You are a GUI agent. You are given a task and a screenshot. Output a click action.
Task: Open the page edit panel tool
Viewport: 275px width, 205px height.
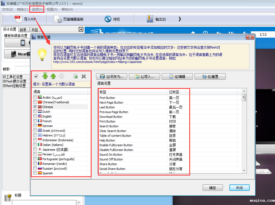pyautogui.click(x=58, y=19)
